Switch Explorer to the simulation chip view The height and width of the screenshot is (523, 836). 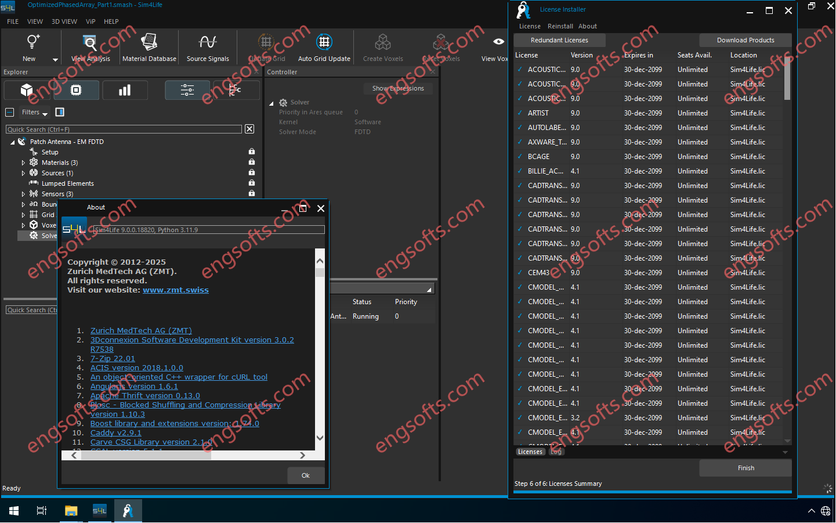[76, 90]
